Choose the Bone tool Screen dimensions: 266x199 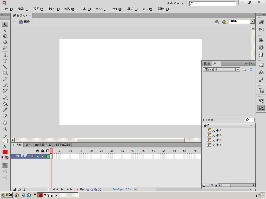pos(5,98)
